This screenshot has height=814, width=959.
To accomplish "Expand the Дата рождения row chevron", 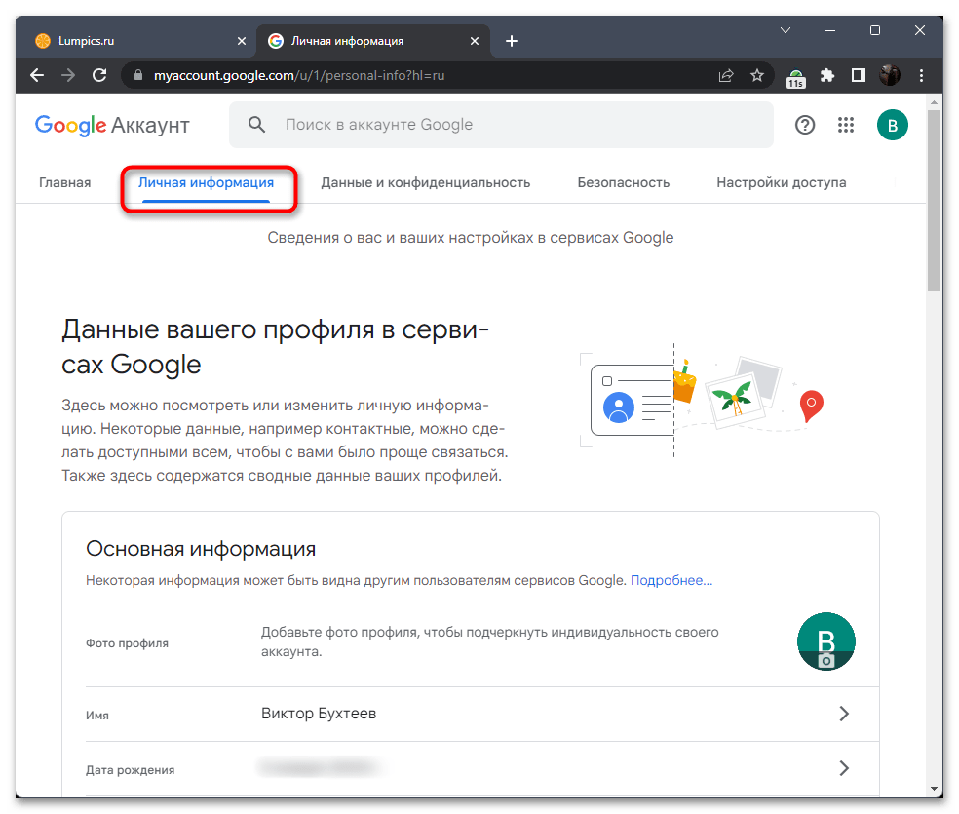I will 844,767.
